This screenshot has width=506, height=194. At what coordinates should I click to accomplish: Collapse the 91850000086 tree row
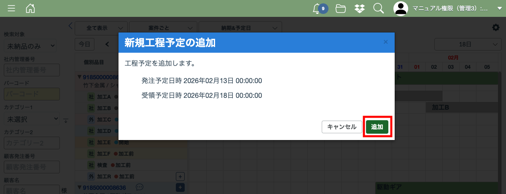click(79, 77)
